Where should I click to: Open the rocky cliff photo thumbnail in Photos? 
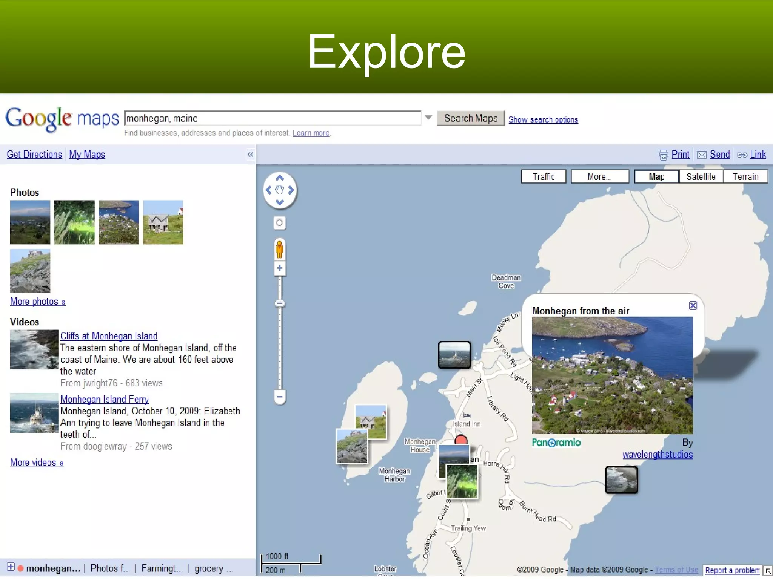[x=30, y=271]
